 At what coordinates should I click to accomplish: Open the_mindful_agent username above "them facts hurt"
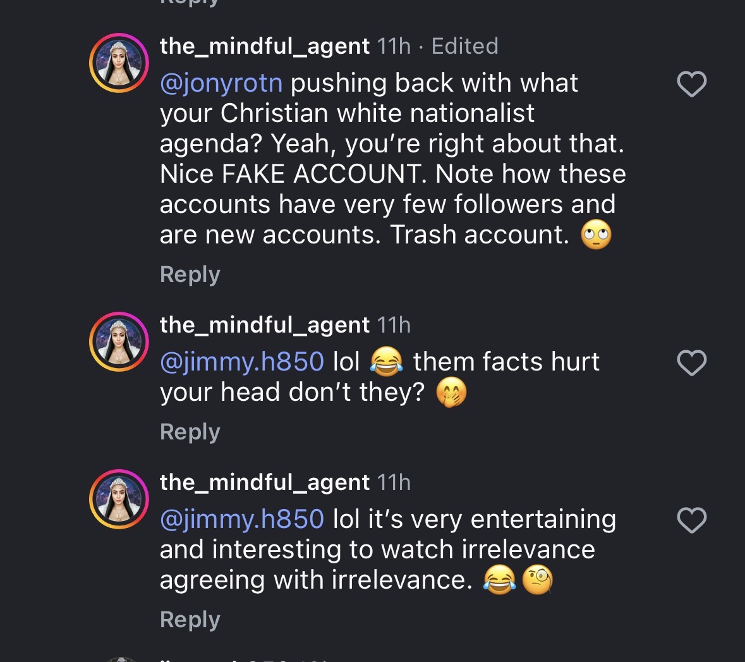click(x=264, y=325)
